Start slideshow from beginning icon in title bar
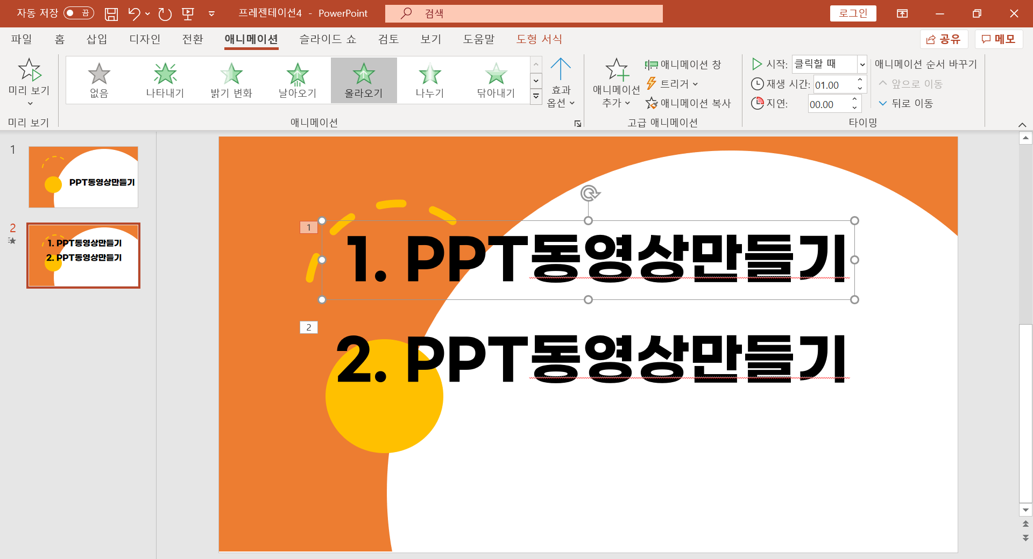Image resolution: width=1033 pixels, height=559 pixels. [x=188, y=13]
